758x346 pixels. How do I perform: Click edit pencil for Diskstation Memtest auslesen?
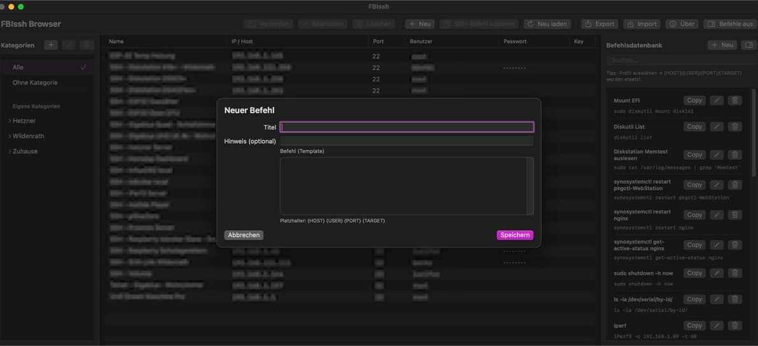click(717, 155)
